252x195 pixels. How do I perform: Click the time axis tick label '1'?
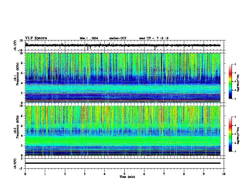(45, 174)
